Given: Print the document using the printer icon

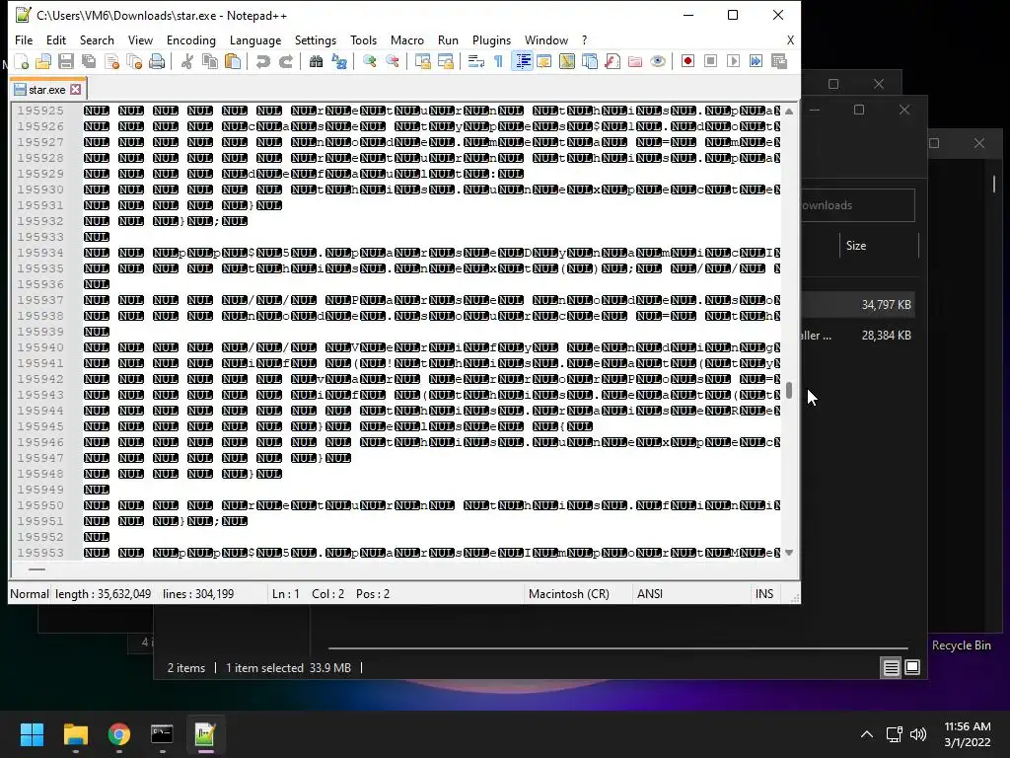Looking at the screenshot, I should [157, 61].
